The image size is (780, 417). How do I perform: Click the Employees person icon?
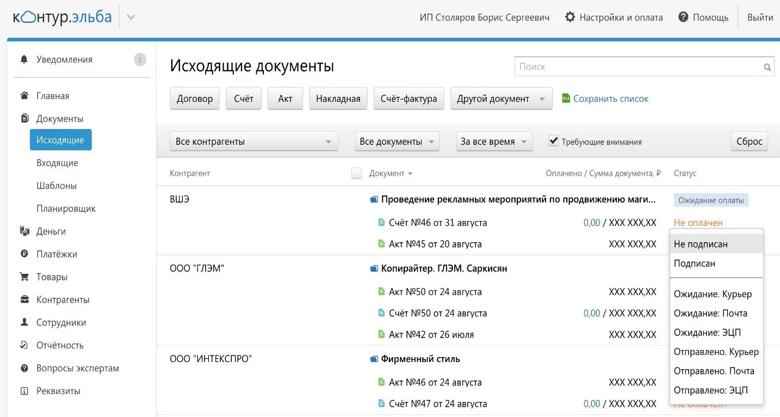click(24, 322)
